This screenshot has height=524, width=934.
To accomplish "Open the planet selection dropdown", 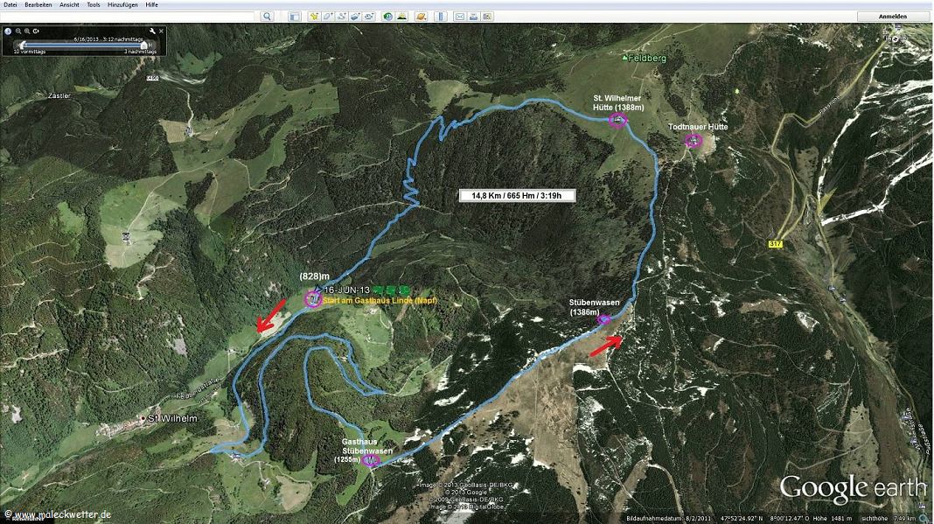I will pos(422,17).
